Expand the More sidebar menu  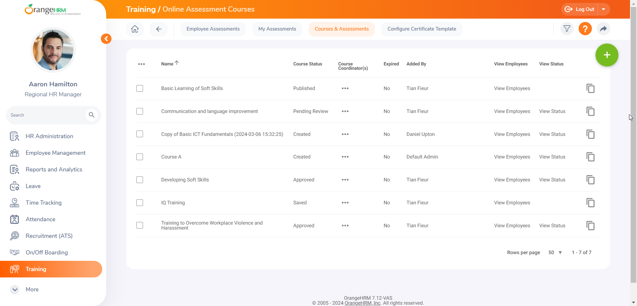pos(15,289)
